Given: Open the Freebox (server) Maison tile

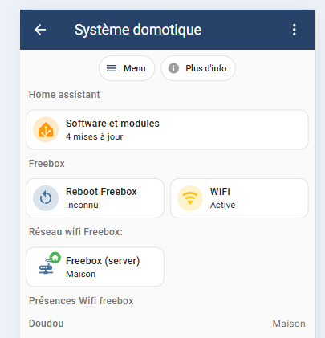Looking at the screenshot, I should tap(95, 267).
